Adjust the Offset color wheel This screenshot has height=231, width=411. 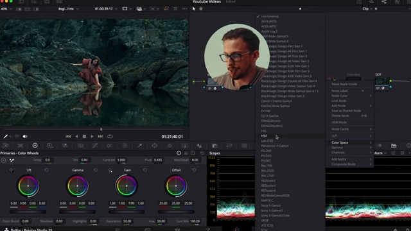[x=176, y=186]
